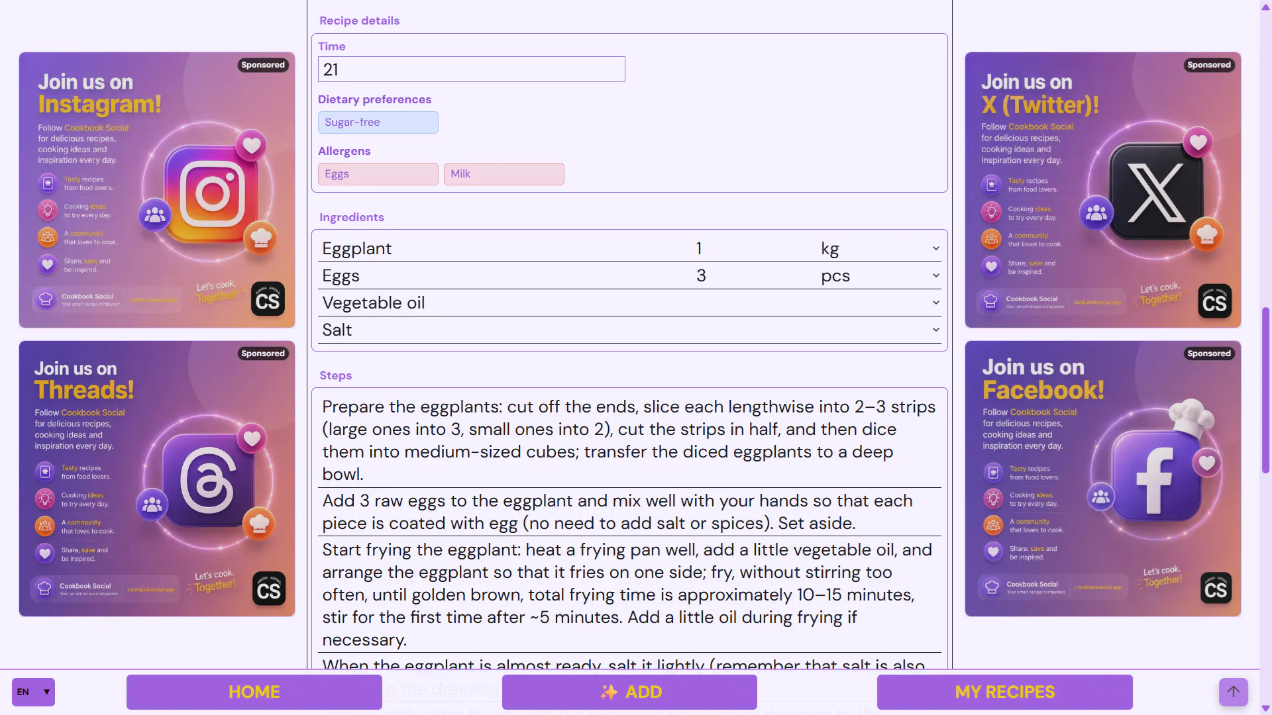
Task: Click the CS logo in Instagram ad
Action: click(x=268, y=299)
